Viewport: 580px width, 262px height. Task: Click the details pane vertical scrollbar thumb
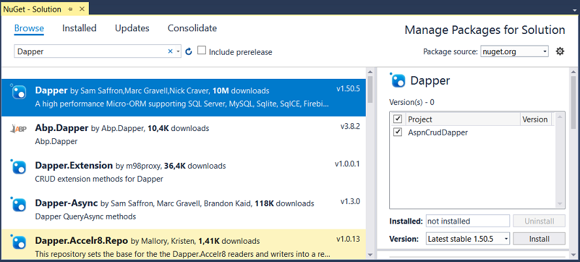click(573, 102)
